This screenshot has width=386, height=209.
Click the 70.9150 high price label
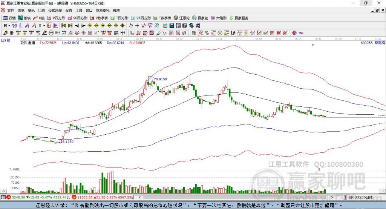point(160,79)
